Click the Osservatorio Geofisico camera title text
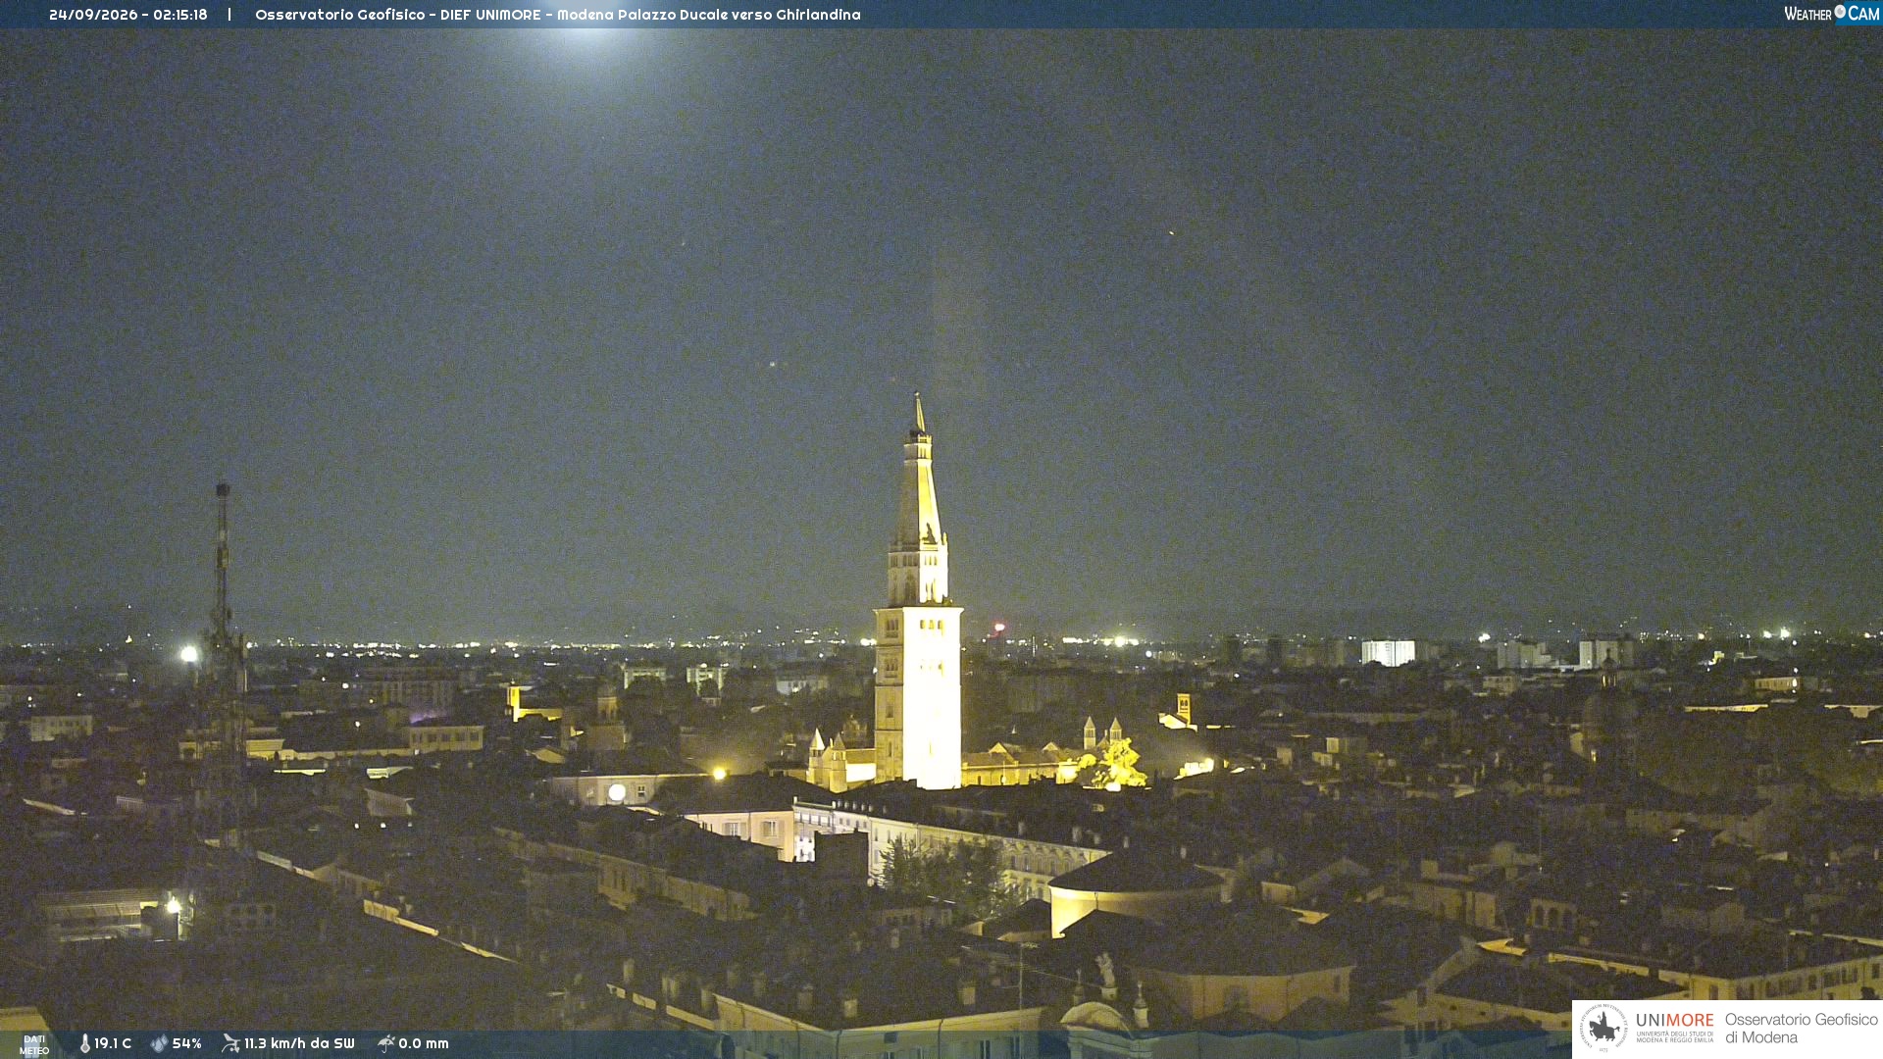The height and width of the screenshot is (1059, 1883). point(558,15)
